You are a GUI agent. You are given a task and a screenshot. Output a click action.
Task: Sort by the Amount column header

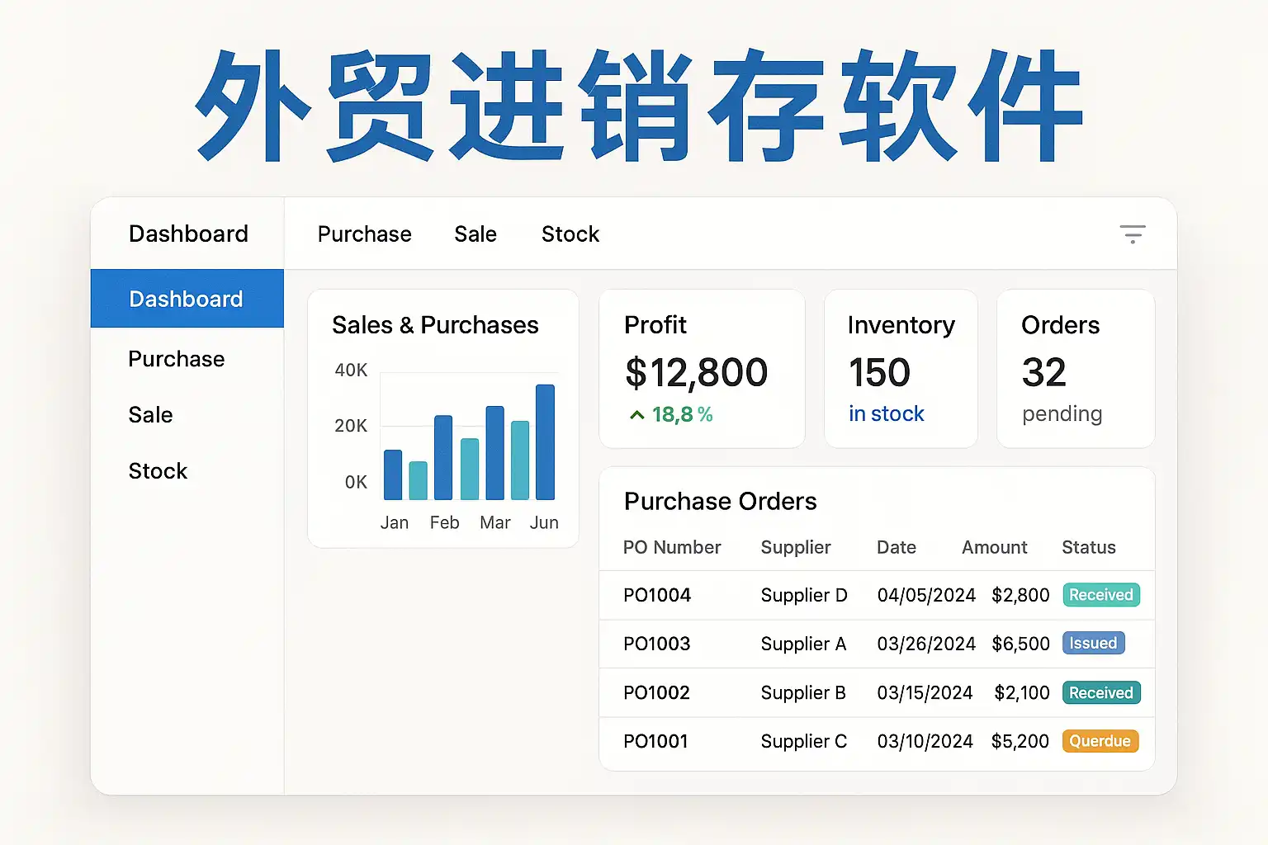point(995,547)
